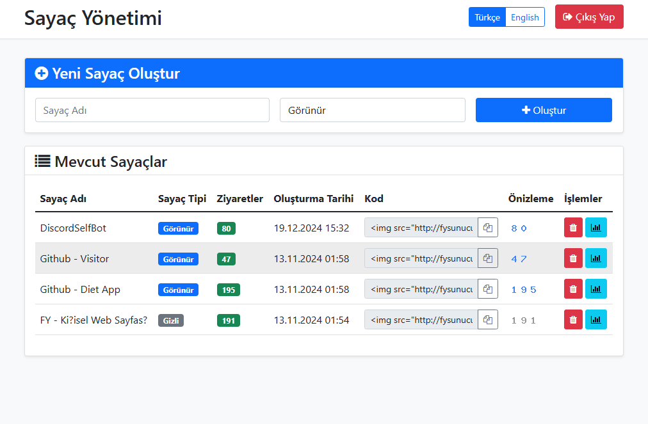Click the 195 counter preview image
The image size is (648, 424).
(524, 290)
